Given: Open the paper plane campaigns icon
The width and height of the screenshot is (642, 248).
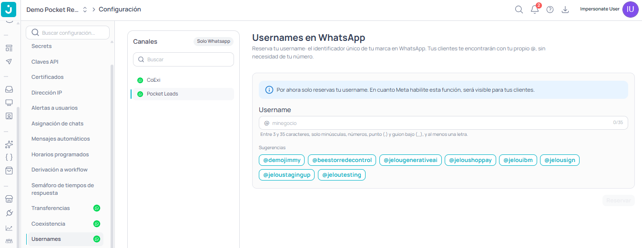Looking at the screenshot, I should (x=9, y=62).
